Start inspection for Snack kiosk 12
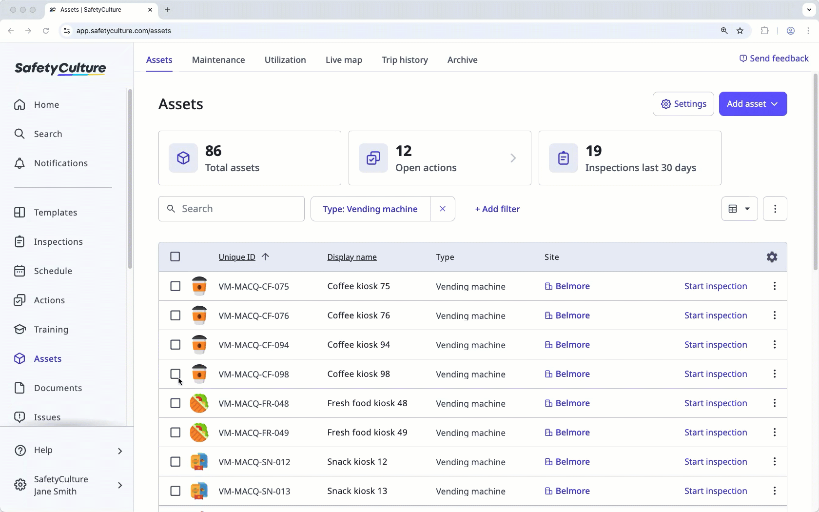 (716, 462)
